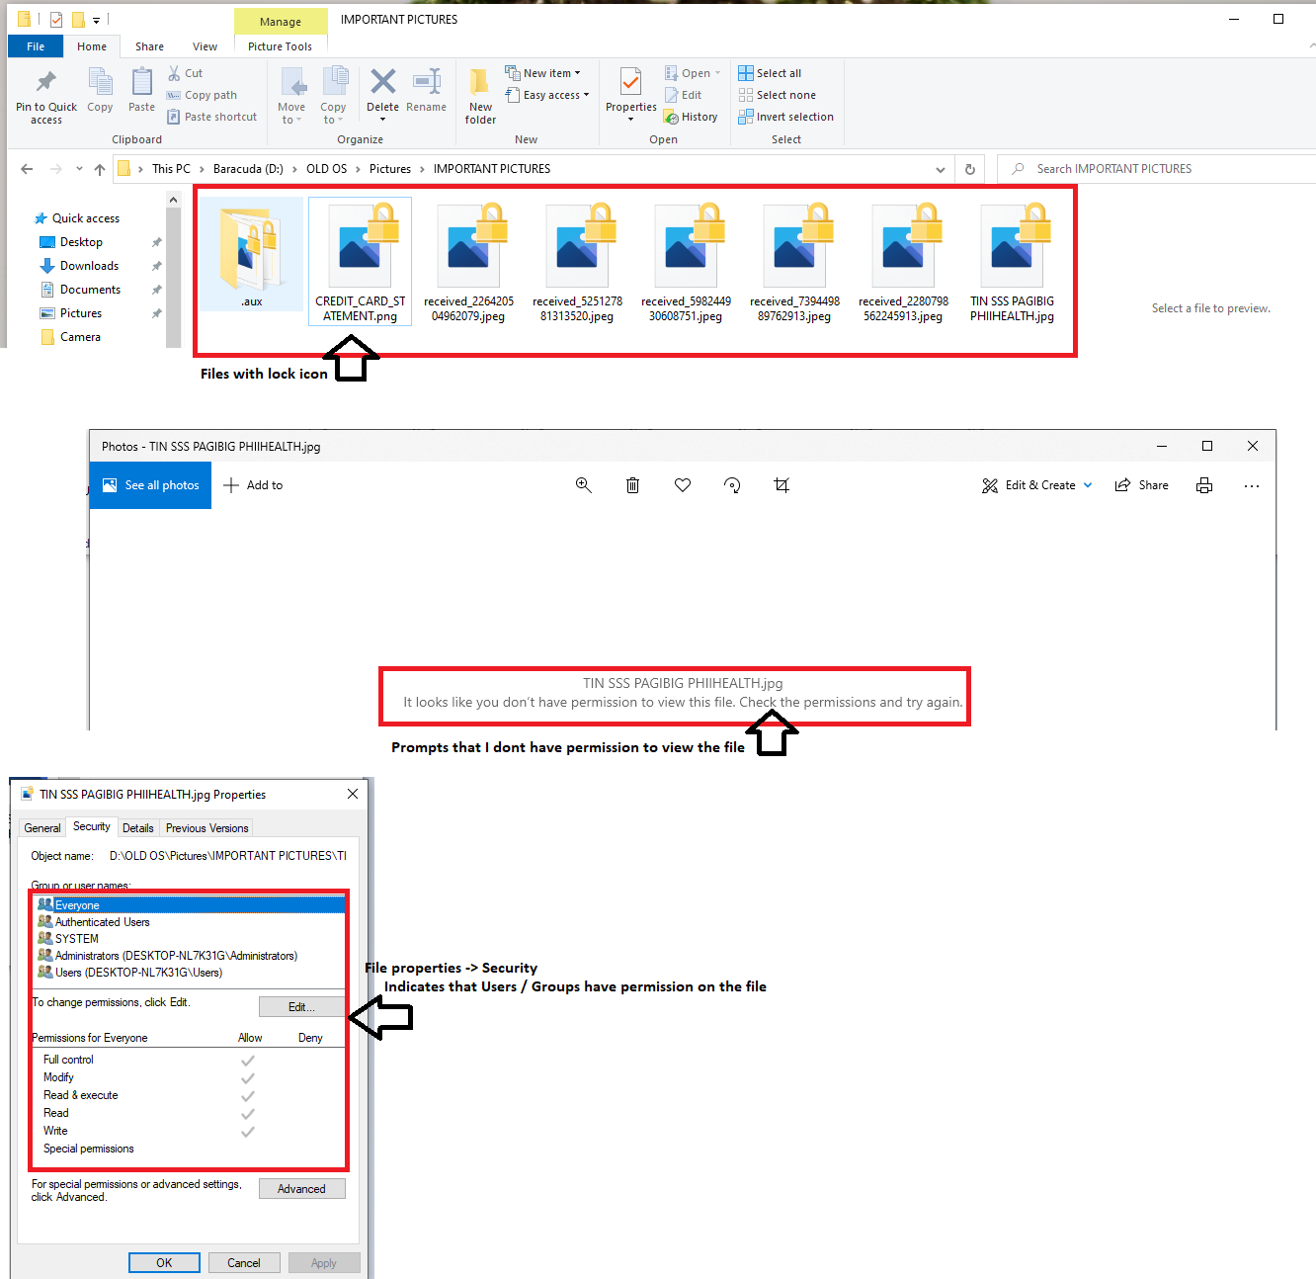Open Desktop in Quick access

tap(81, 242)
